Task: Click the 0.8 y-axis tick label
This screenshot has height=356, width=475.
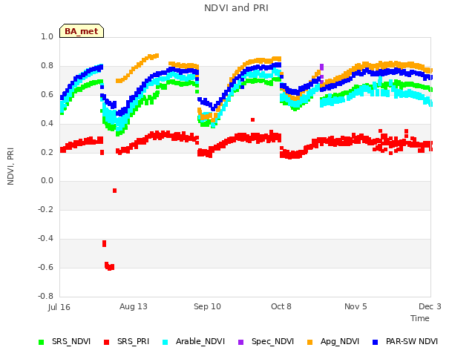Action: coord(47,66)
